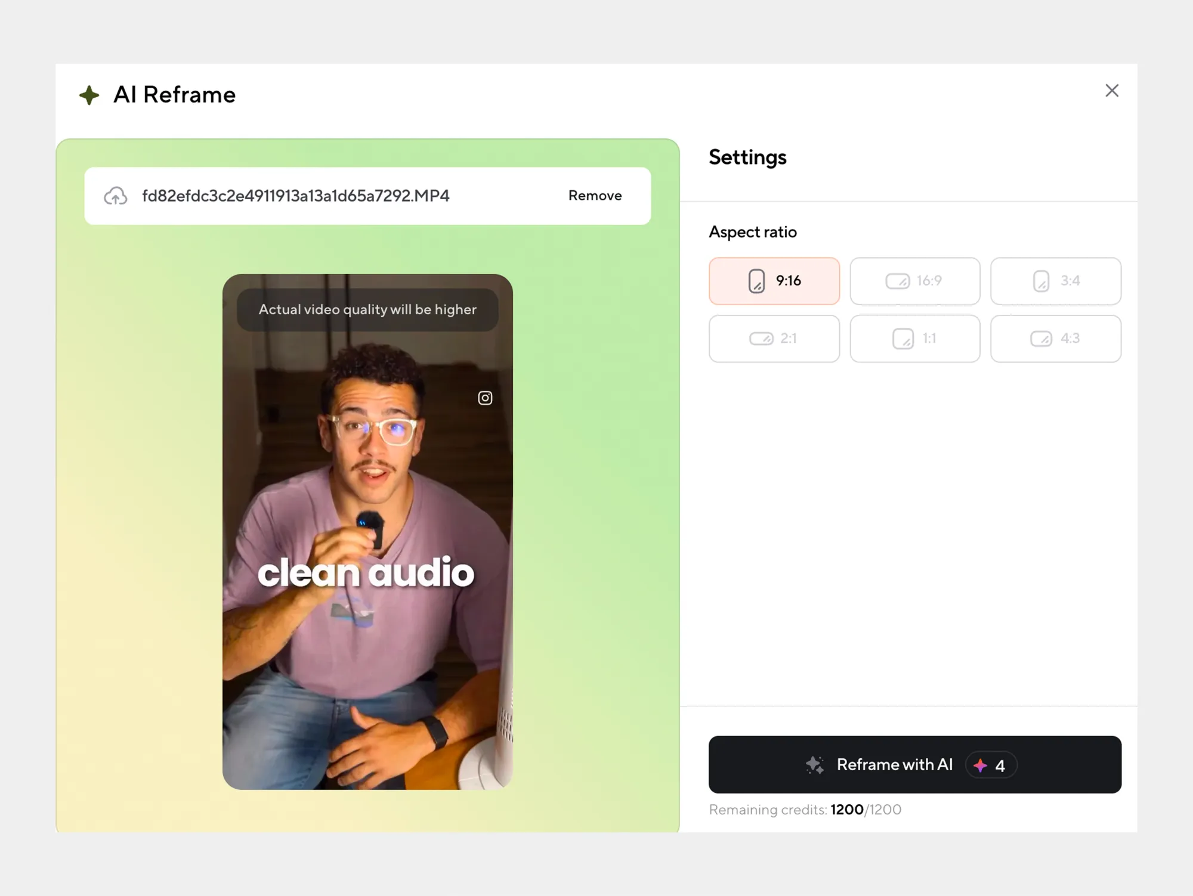Select the 1:1 ratio label
The height and width of the screenshot is (896, 1193).
click(x=929, y=339)
